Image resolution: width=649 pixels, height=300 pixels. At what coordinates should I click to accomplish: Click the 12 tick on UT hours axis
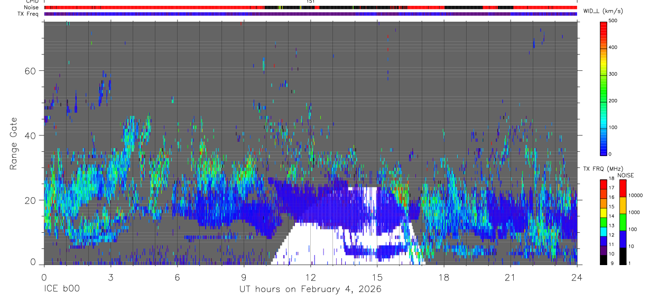point(311,277)
